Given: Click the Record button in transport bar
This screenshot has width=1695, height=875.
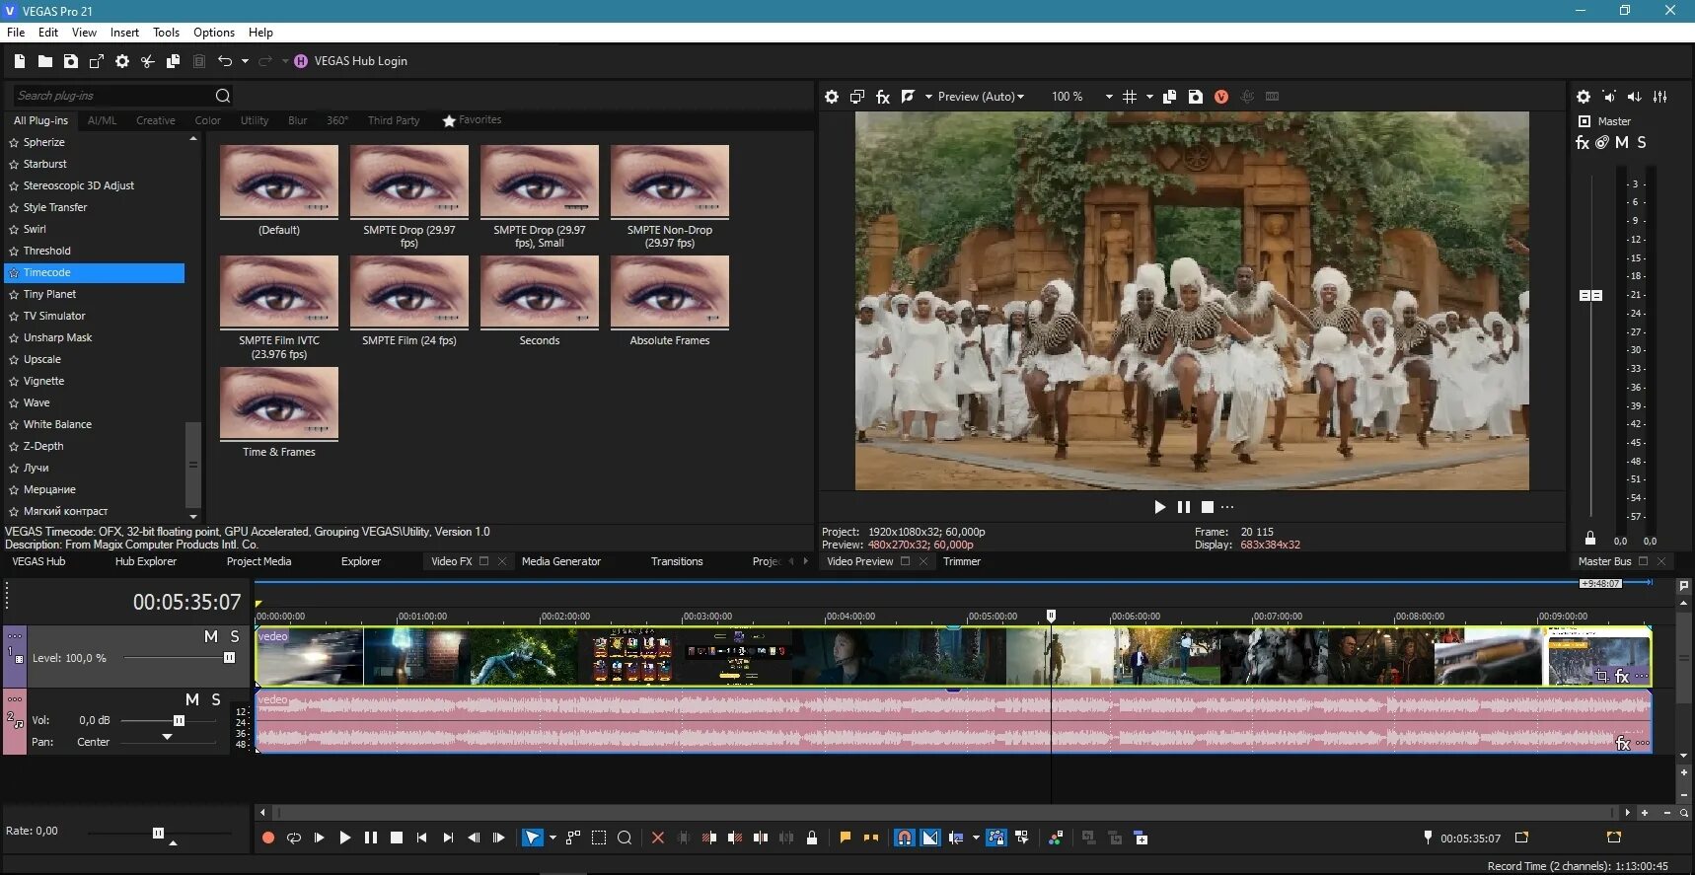Looking at the screenshot, I should [268, 838].
